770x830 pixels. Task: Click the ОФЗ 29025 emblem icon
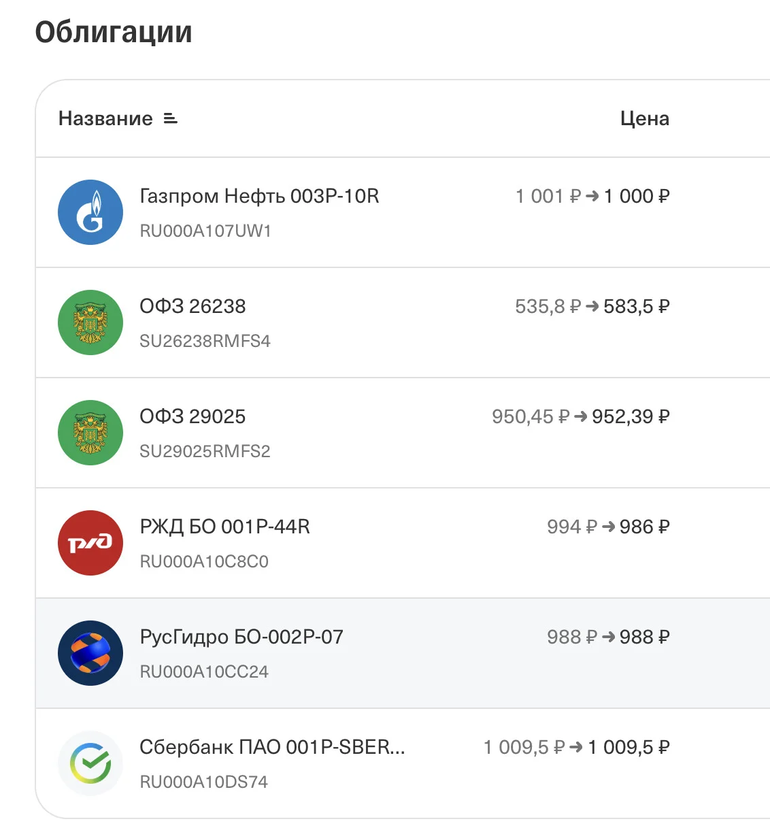pos(90,433)
